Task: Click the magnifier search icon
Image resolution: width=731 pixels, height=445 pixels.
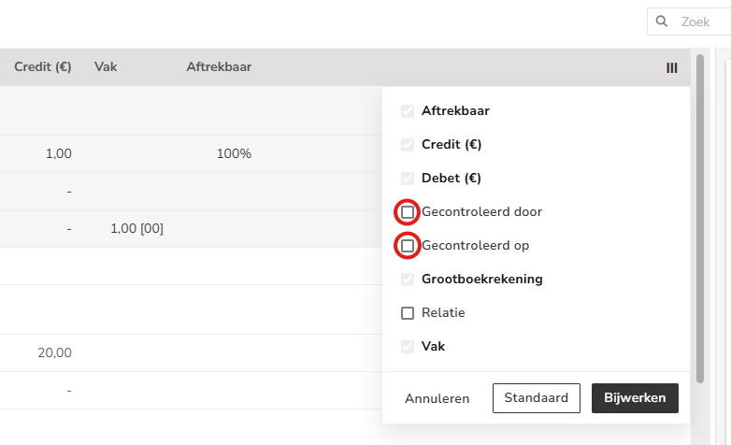Action: click(662, 22)
